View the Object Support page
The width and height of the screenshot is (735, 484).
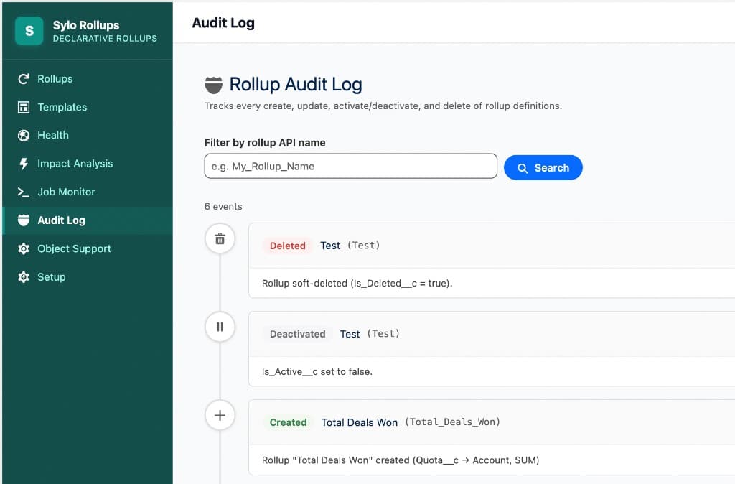click(74, 248)
